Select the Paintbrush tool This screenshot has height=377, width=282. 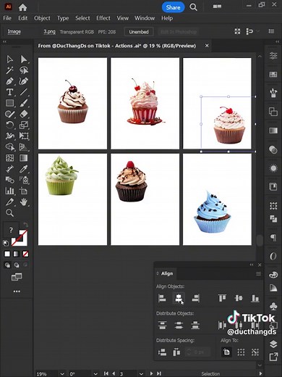pyautogui.click(x=24, y=103)
